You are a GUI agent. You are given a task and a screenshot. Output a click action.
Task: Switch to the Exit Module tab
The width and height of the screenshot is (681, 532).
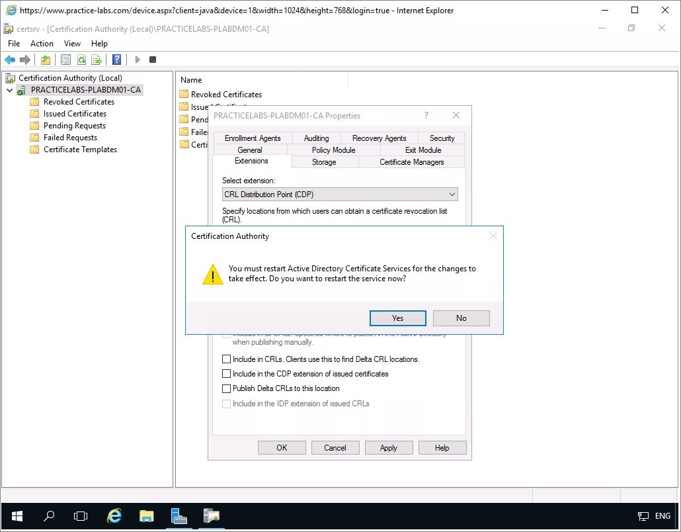[423, 150]
